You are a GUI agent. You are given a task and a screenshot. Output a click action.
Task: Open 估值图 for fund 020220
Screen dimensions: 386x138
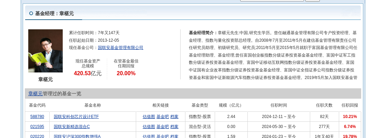[x=149, y=136]
